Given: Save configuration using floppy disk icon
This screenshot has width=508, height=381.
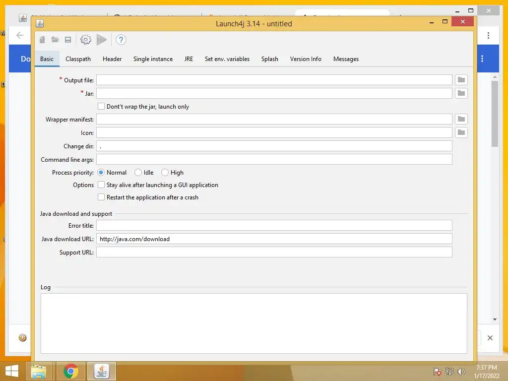Looking at the screenshot, I should 67,40.
